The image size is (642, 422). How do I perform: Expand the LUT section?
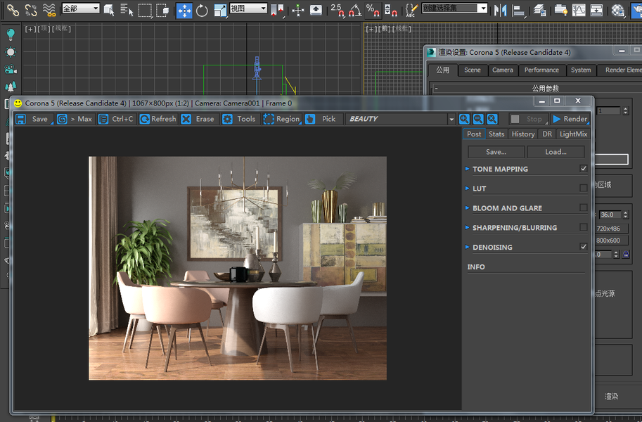tap(467, 188)
